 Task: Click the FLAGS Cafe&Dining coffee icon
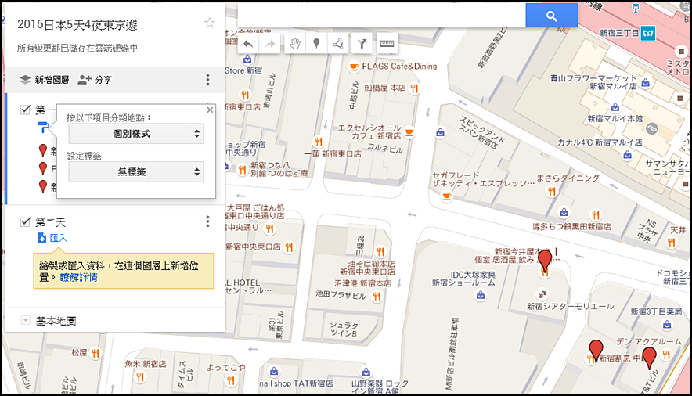pyautogui.click(x=354, y=67)
